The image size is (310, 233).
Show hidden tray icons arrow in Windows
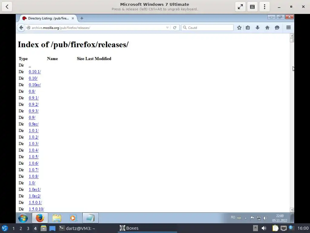pyautogui.click(x=246, y=218)
